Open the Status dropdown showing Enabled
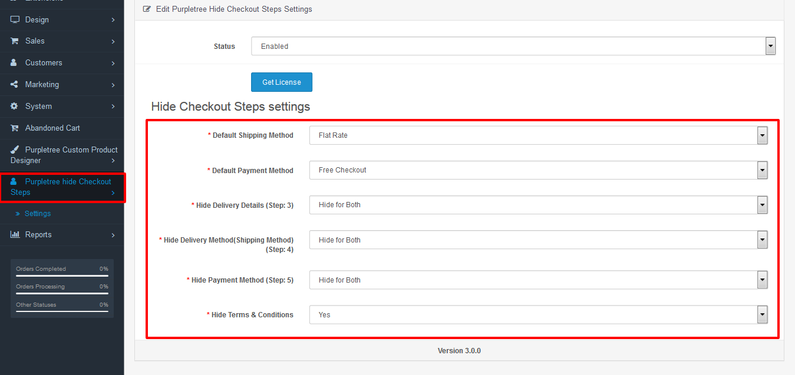 coord(513,46)
